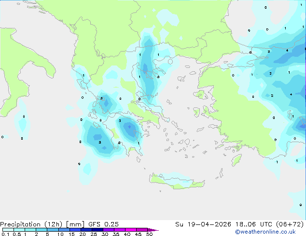Click the '(06+72)' forecast offset text
306x236 pixels.
[x=290, y=224]
